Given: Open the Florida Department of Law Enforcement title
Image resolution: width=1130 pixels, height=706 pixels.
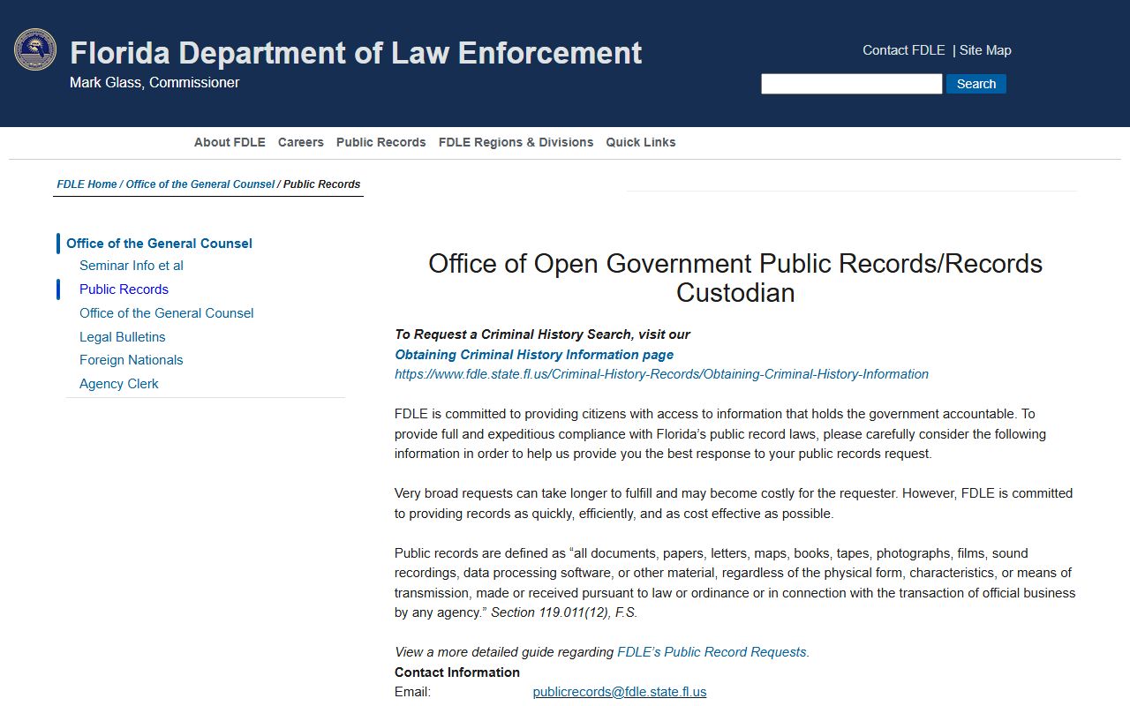Looking at the screenshot, I should coord(356,53).
